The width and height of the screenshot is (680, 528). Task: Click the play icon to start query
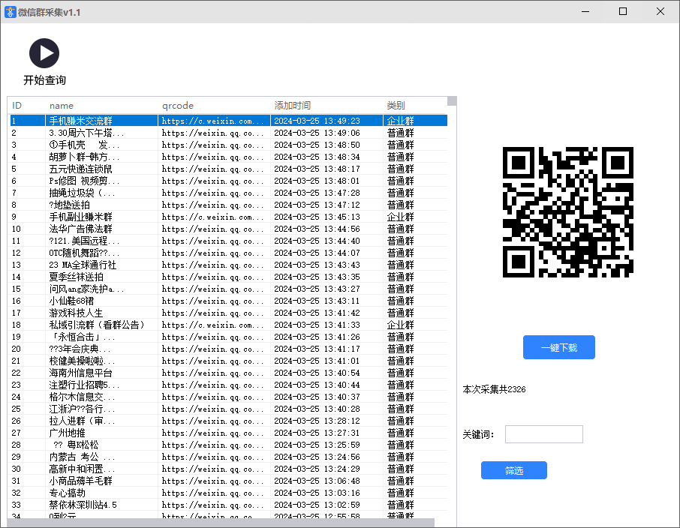[x=44, y=53]
